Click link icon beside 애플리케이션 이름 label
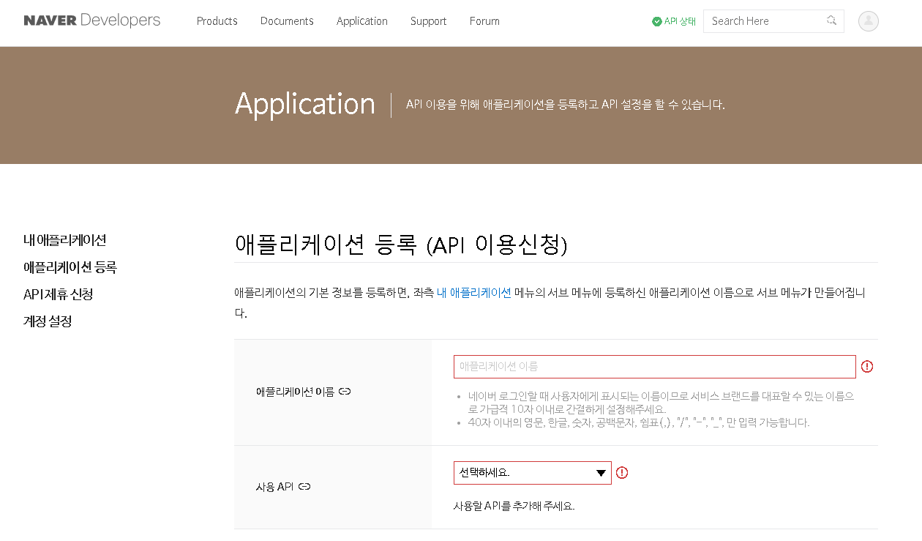 [345, 392]
